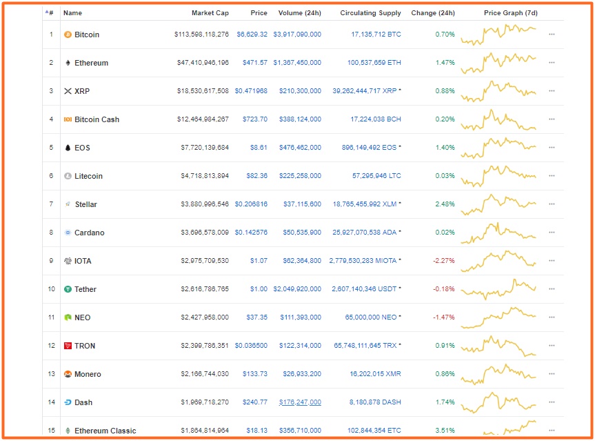Click the Bitcoin Cash logo icon
The width and height of the screenshot is (595, 441).
point(68,119)
